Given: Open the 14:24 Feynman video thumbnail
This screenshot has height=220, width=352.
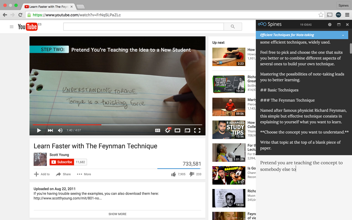Looking at the screenshot, I should click(x=229, y=198).
